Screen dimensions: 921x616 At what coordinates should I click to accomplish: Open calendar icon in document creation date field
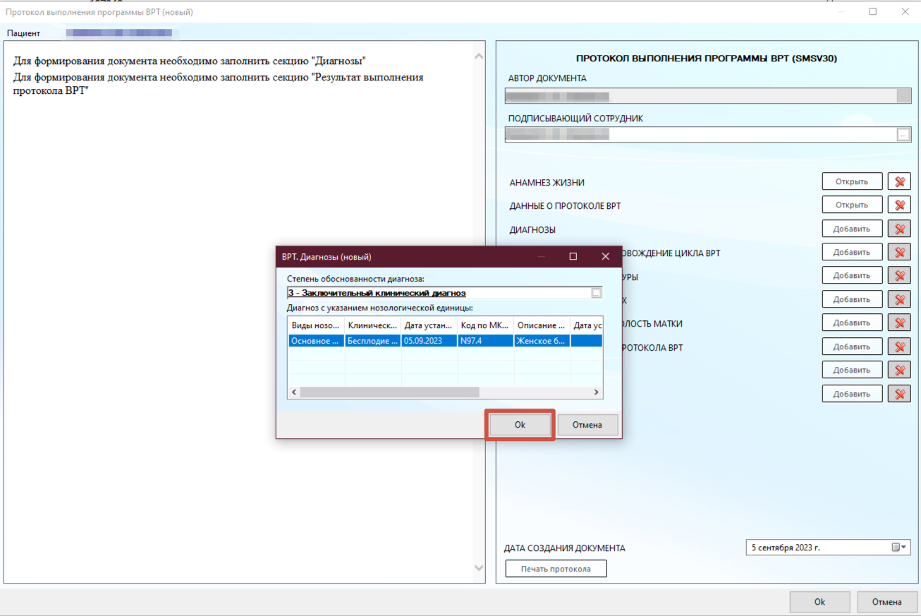tap(896, 548)
